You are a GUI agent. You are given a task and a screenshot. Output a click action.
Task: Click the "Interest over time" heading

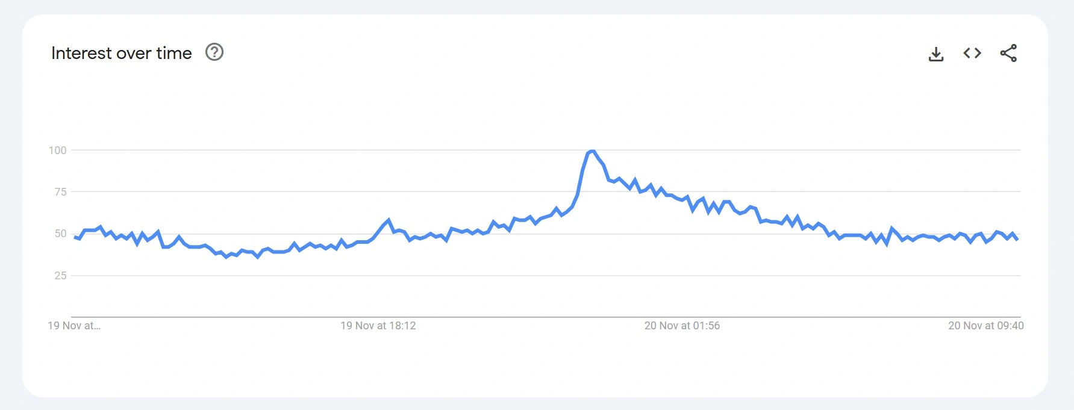(x=122, y=53)
